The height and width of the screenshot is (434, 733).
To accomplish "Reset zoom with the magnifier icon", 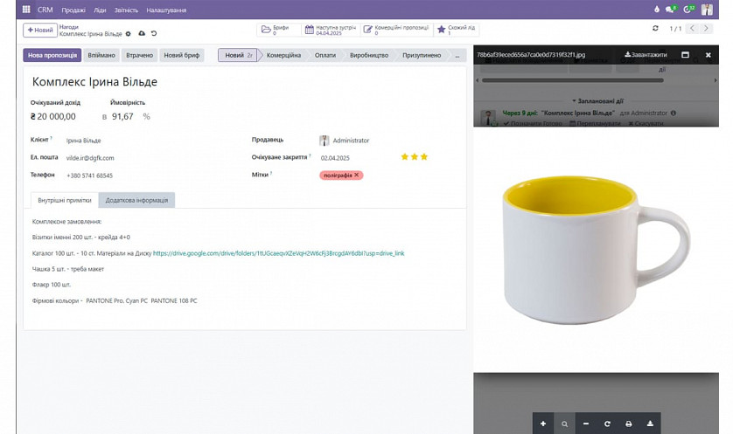I will tap(564, 424).
